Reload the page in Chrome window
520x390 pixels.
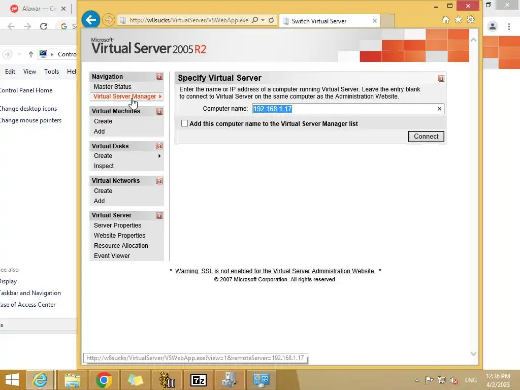pyautogui.click(x=44, y=26)
